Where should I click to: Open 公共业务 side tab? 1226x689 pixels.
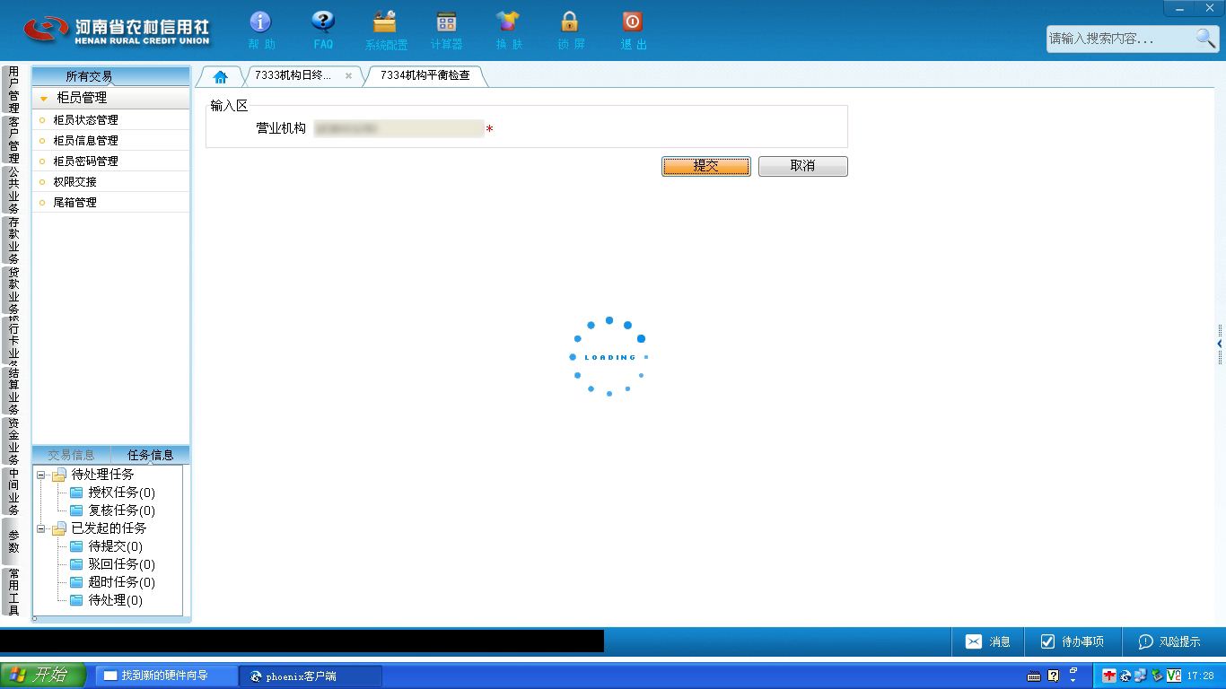tap(13, 189)
